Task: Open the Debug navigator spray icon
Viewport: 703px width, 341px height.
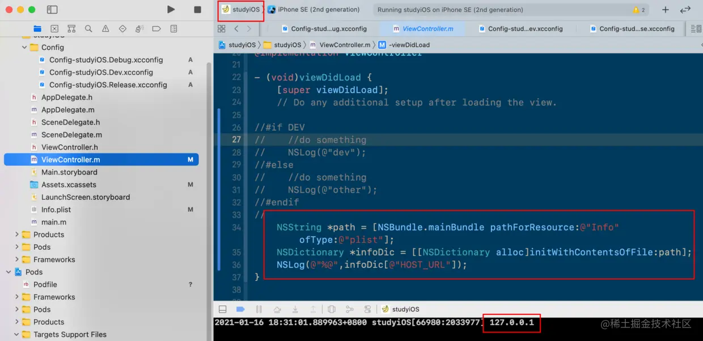Action: pyautogui.click(x=139, y=29)
